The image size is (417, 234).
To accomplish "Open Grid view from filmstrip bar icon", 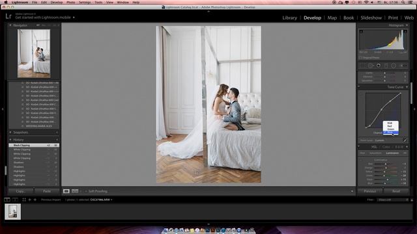I will click(24, 200).
